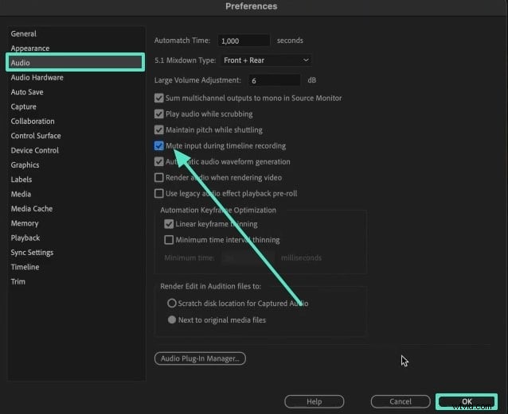
Task: Toggle Sum multichannel outputs to mono checkbox
Action: (x=159, y=98)
